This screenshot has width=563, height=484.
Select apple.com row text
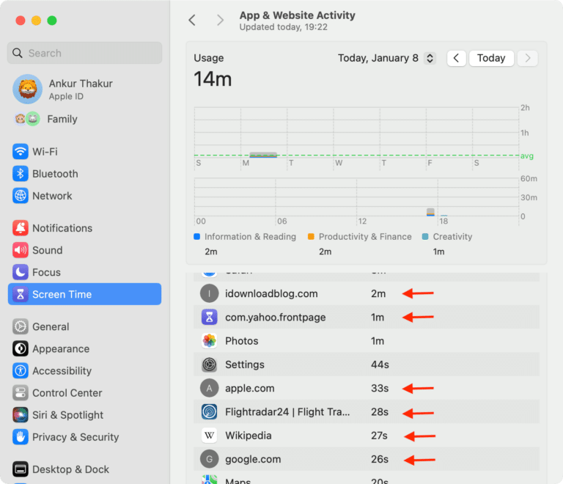pos(250,389)
